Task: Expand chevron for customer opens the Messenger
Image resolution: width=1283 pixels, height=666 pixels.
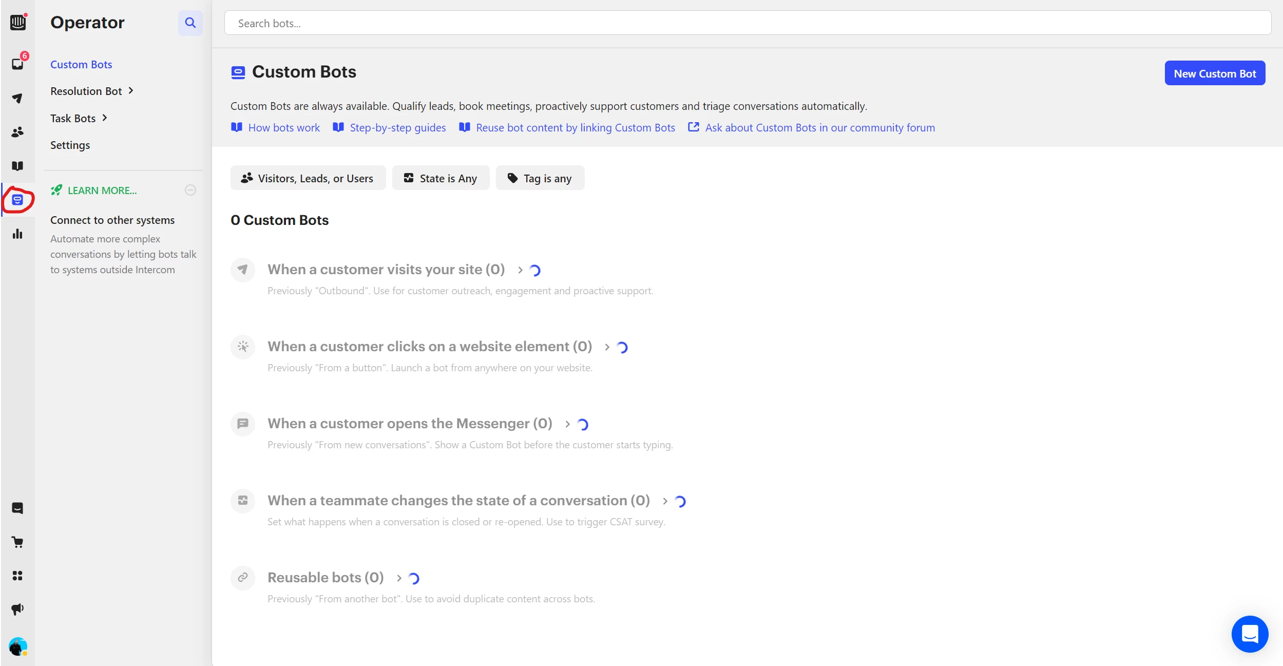Action: click(567, 424)
